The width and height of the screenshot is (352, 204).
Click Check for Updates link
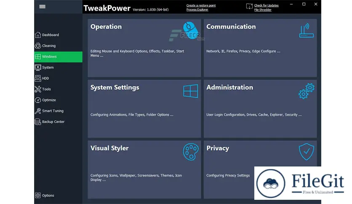tap(266, 5)
